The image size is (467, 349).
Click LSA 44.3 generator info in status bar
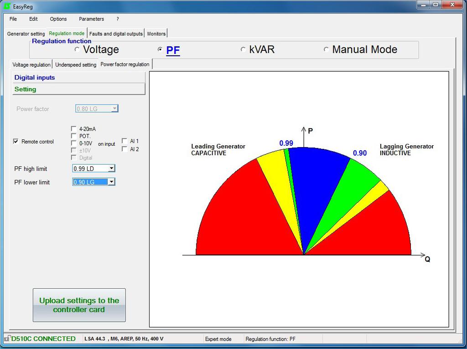(x=124, y=339)
